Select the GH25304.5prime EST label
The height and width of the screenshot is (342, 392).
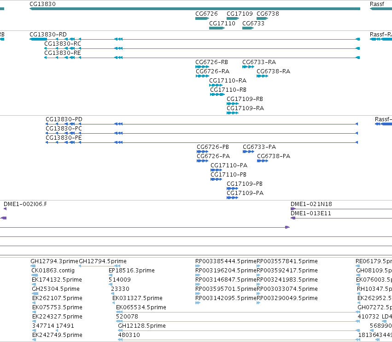point(56,289)
